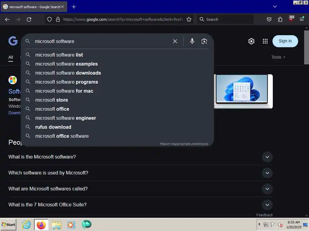Click the site padlock security icon
The height and width of the screenshot is (231, 309).
(x=58, y=19)
